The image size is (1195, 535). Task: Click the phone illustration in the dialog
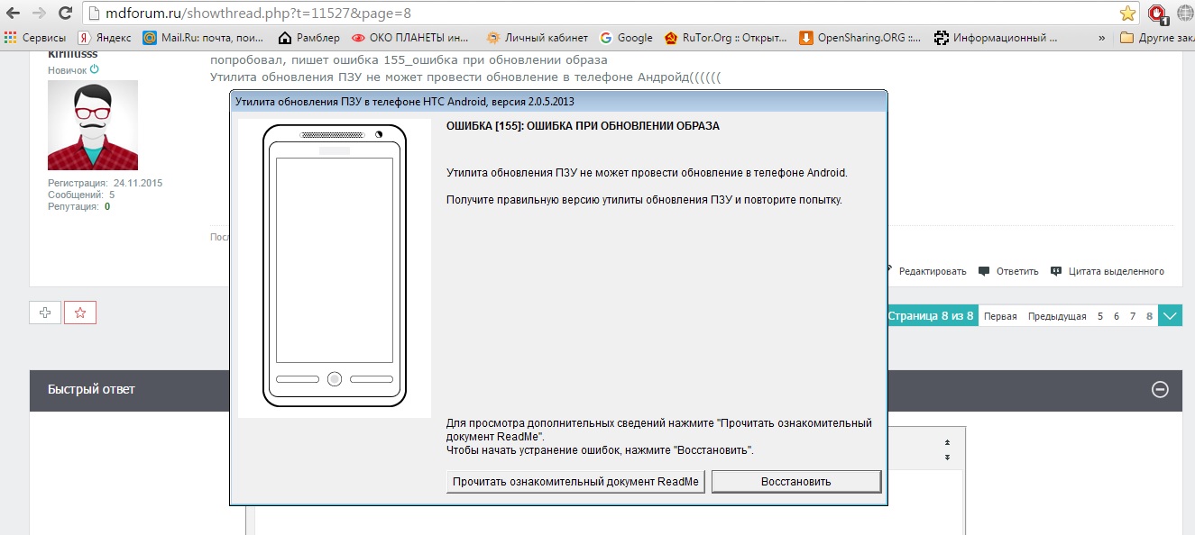(335, 267)
